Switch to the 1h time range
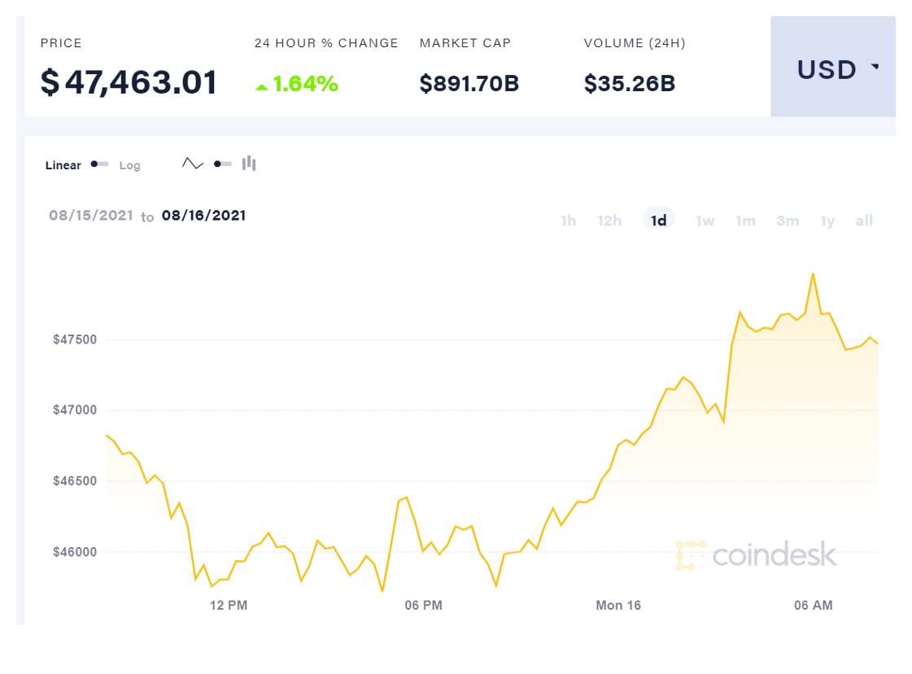 click(x=569, y=221)
